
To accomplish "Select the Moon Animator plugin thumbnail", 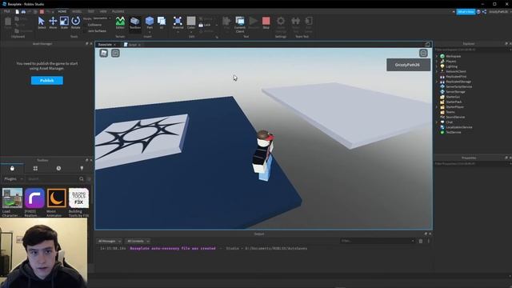I will (57, 198).
